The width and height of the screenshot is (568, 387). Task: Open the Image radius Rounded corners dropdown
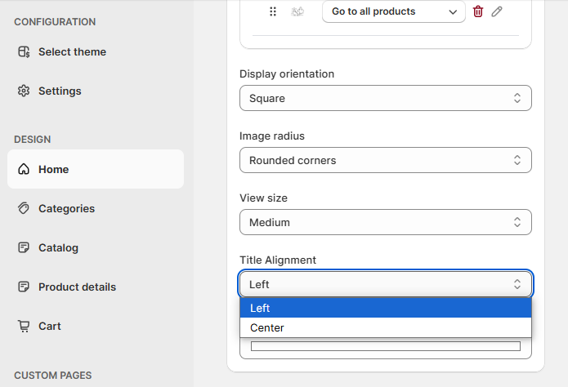[386, 160]
